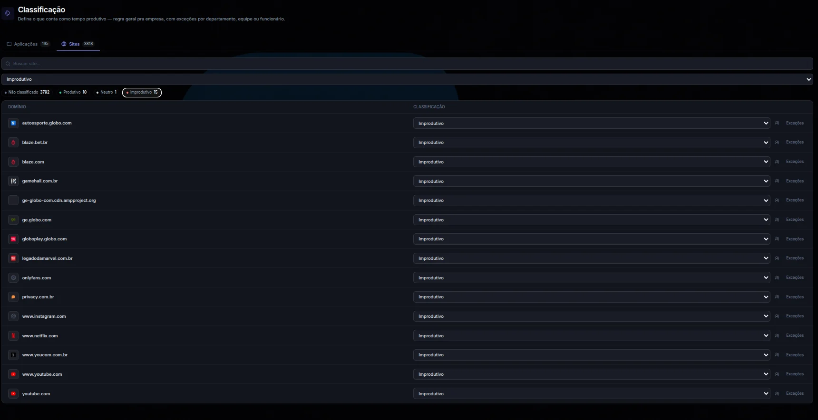Click the gamehall.com.br favicon
The height and width of the screenshot is (420, 818).
13,181
